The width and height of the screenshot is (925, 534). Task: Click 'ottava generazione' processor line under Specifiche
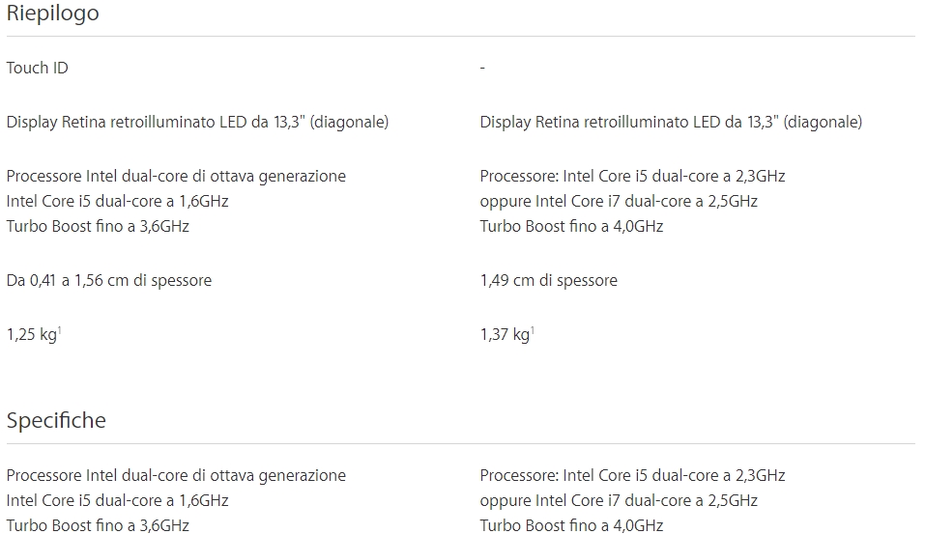[176, 475]
